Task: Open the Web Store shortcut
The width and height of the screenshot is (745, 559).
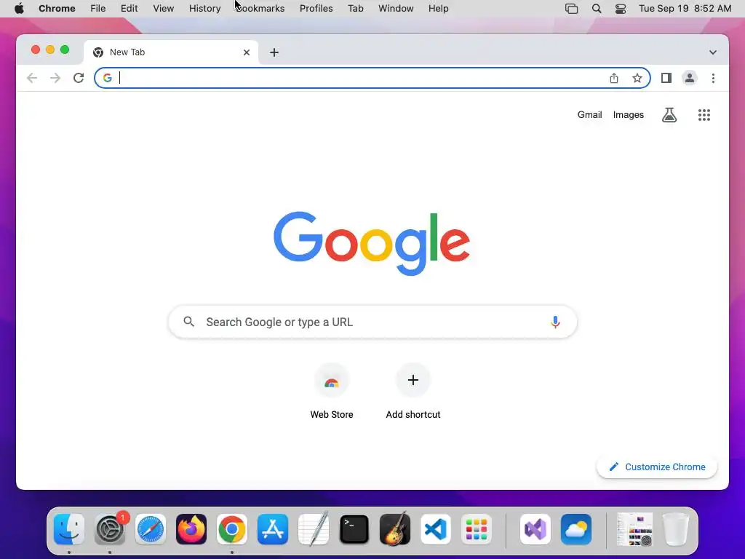Action: point(332,392)
